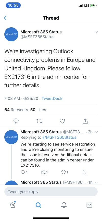102x221 pixels.
Task: Open comments on the service restoration reply
Action: [x=24, y=172]
